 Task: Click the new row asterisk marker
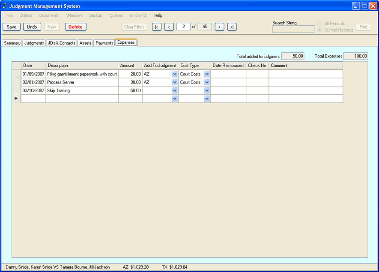click(x=16, y=99)
